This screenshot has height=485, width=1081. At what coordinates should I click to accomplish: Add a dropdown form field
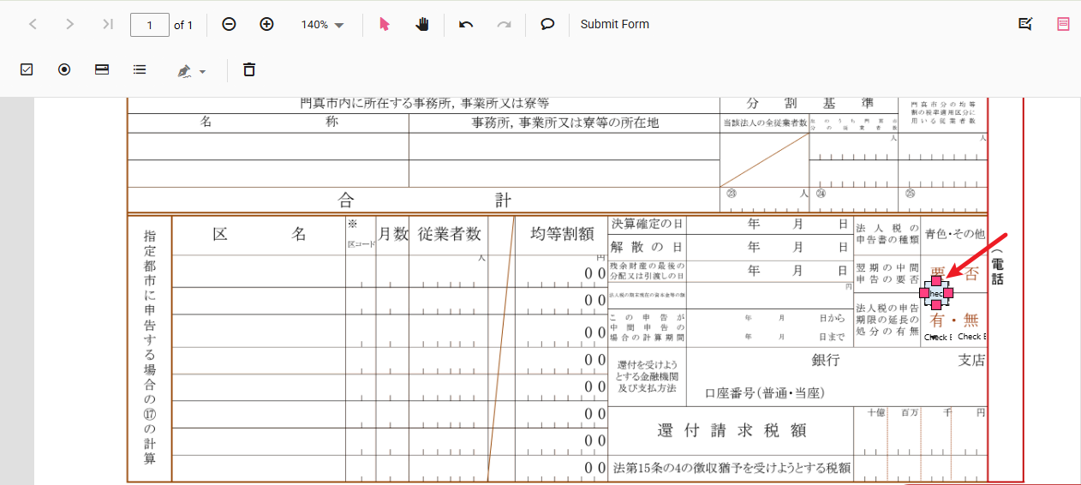click(x=102, y=70)
